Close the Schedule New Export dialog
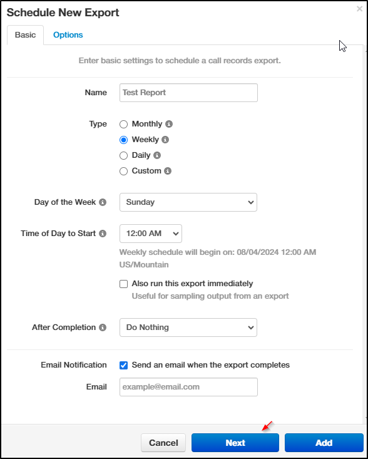Screen dimensions: 368x459 (x=359, y=9)
